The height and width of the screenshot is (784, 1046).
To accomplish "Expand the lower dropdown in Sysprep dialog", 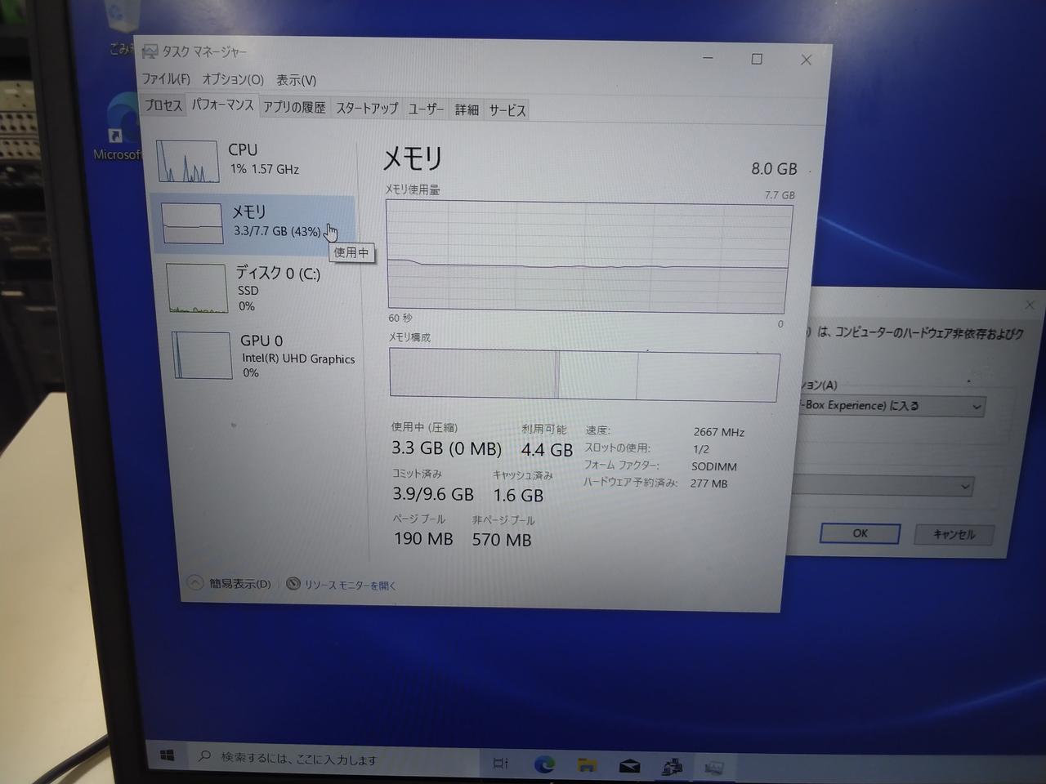I will 965,488.
